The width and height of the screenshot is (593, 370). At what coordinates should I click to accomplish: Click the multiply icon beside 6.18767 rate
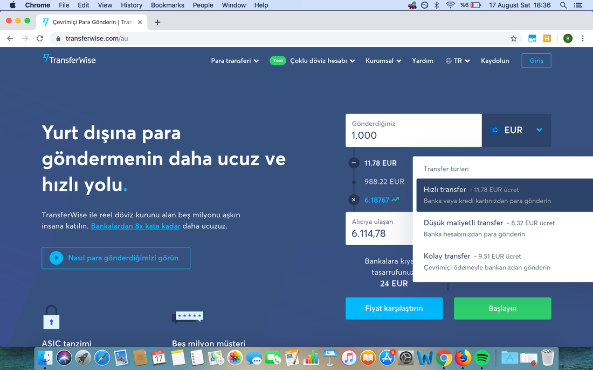click(354, 200)
